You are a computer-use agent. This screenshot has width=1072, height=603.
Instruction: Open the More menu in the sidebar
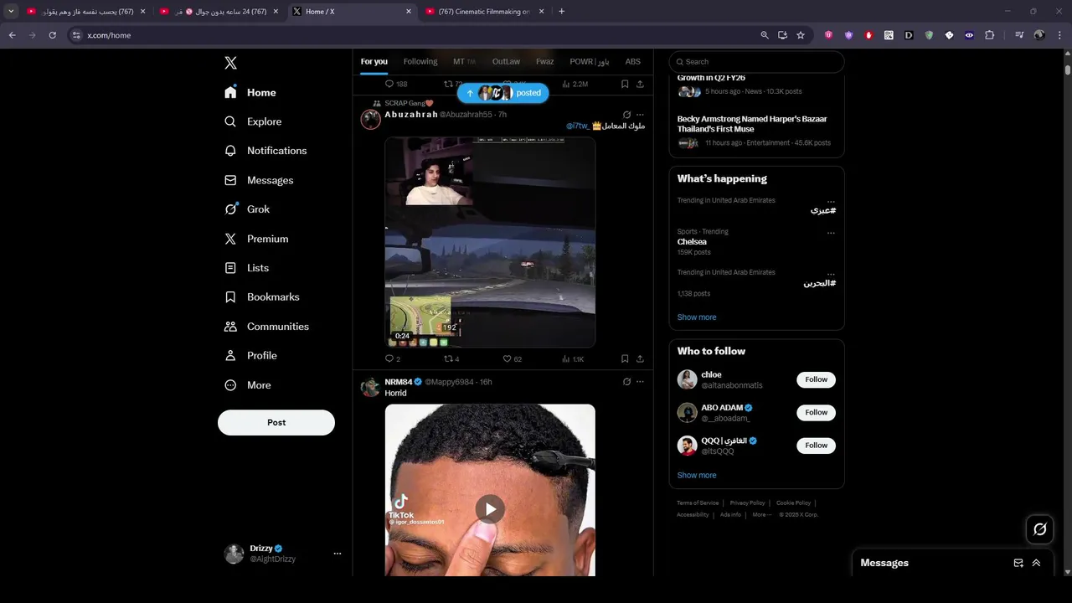pyautogui.click(x=248, y=385)
